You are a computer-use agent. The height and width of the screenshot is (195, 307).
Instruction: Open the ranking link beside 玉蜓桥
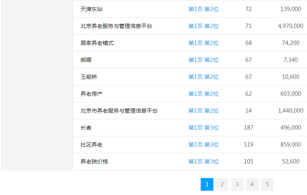[x=203, y=77]
